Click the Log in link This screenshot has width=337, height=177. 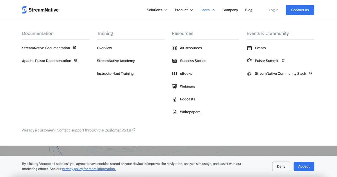click(x=274, y=10)
